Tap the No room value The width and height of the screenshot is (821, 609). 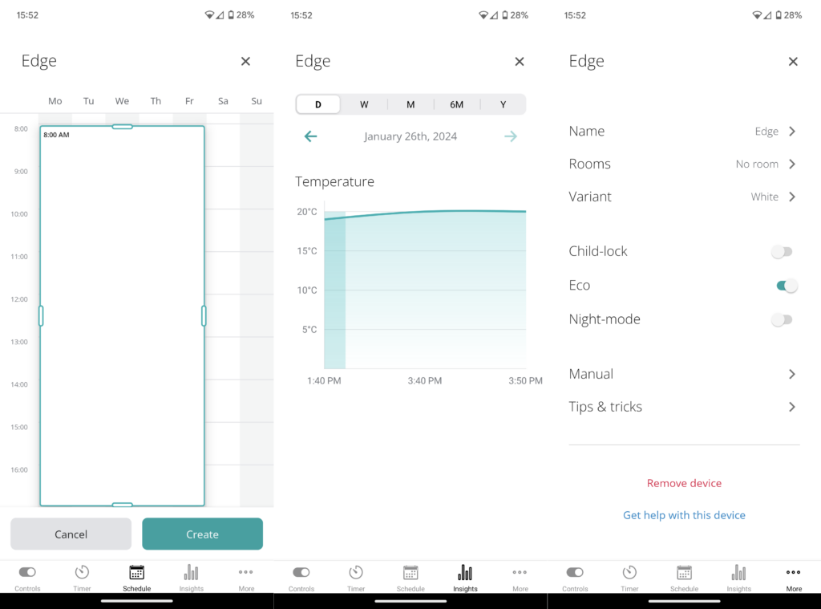[757, 164]
